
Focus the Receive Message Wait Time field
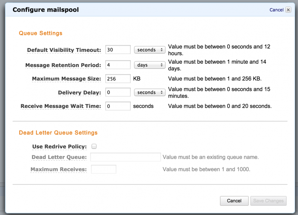[118, 106]
